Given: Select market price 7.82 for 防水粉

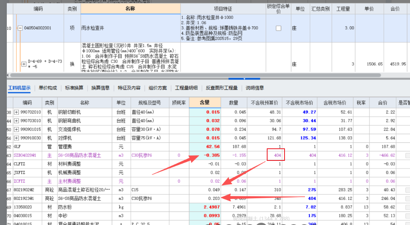Looking at the screenshot, I should click(300, 207).
